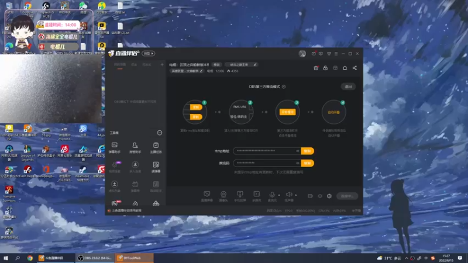Screen dimensions: 468x263
Task: Click the pill button beside the 直播伴侣 logo
Action: point(149,54)
